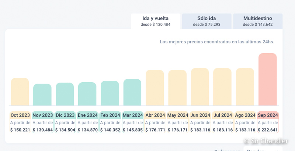
Task: Choose the Dic 2023 month label
Action: 65,115
